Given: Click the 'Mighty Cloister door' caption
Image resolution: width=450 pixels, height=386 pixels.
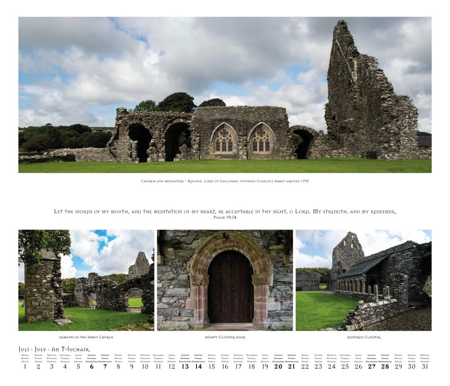Looking at the screenshot, I should coord(225,337).
